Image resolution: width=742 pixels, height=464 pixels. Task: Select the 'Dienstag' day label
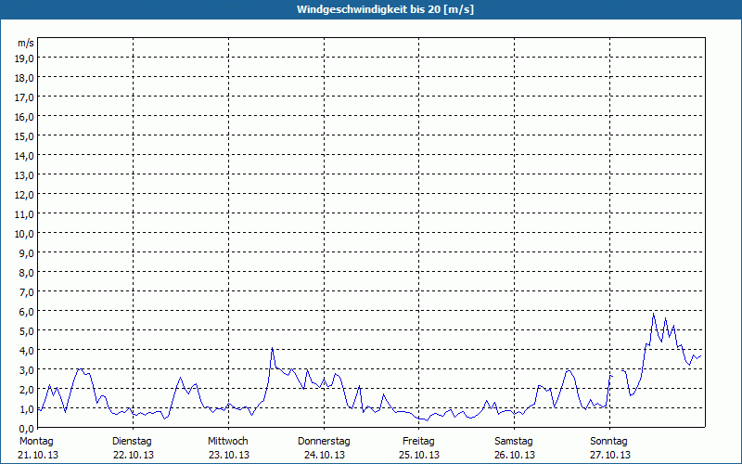pos(132,442)
